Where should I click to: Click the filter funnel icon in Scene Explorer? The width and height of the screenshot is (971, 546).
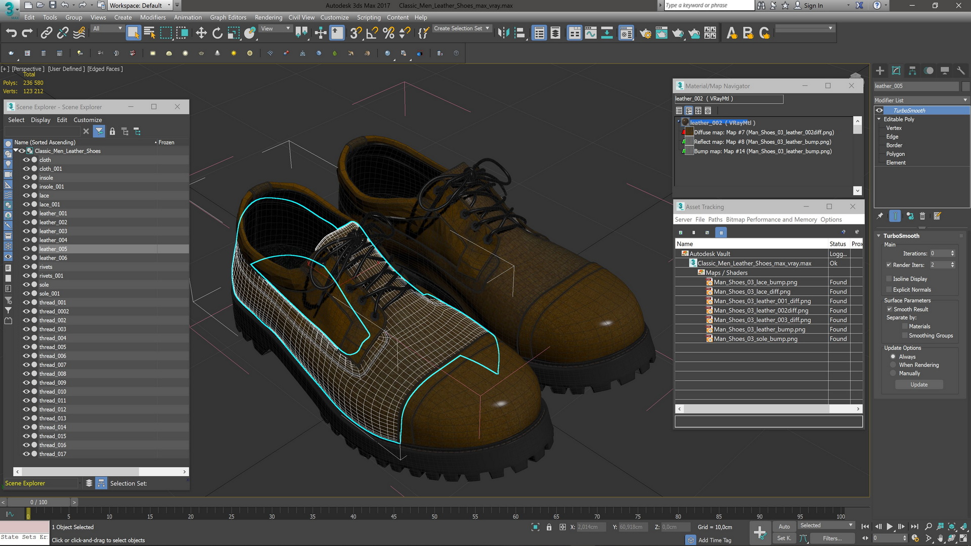pyautogui.click(x=99, y=131)
